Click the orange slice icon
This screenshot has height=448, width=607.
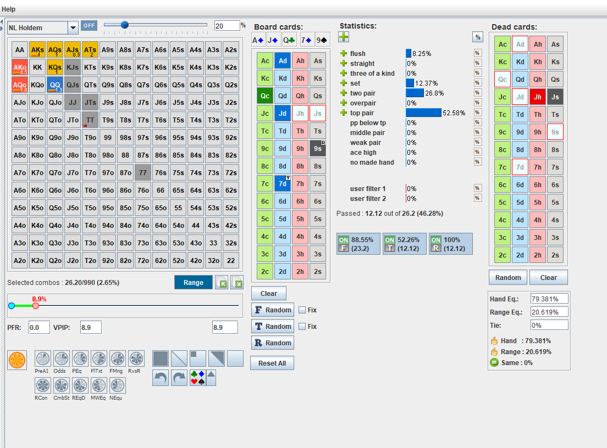16,360
